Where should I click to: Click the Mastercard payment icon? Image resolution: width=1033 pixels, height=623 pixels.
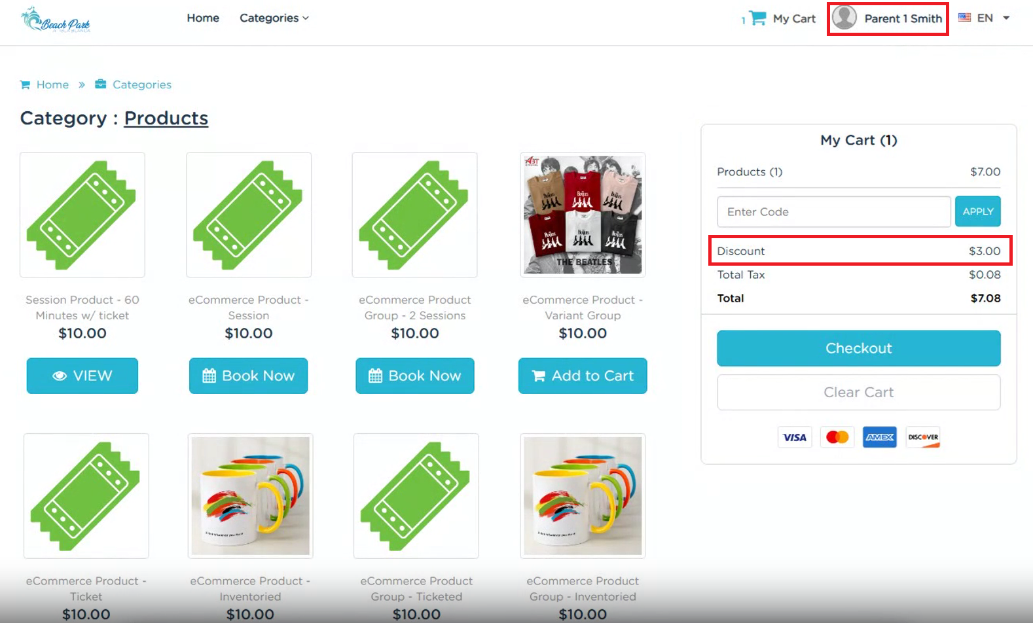(x=837, y=437)
